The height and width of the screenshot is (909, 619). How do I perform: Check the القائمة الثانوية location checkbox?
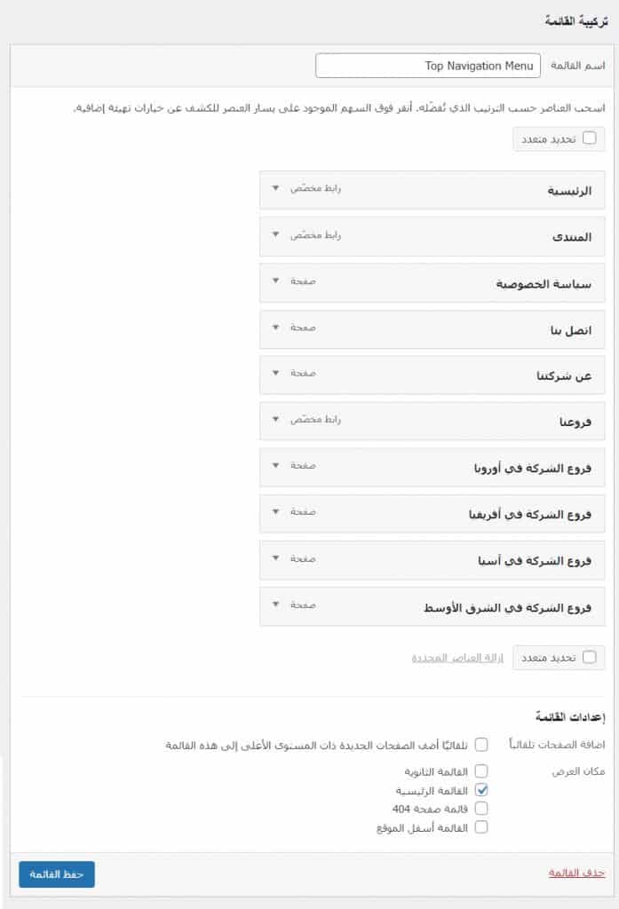click(481, 771)
